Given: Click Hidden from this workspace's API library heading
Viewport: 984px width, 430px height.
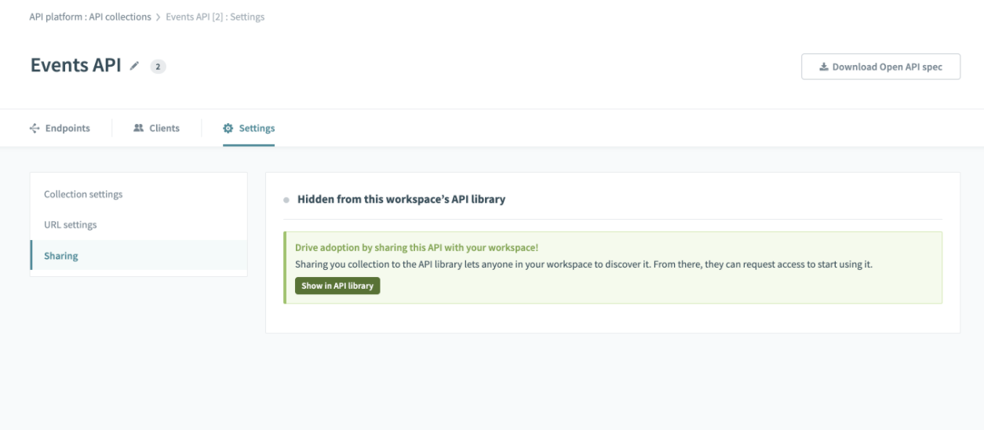Looking at the screenshot, I should pos(401,199).
